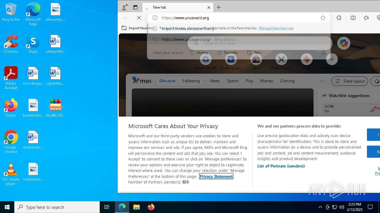Open the eBay quick link
This screenshot has height=213, width=380.
click(256, 62)
